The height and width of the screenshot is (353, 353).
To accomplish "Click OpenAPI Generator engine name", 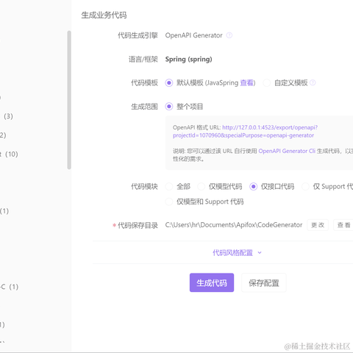I will coord(193,35).
